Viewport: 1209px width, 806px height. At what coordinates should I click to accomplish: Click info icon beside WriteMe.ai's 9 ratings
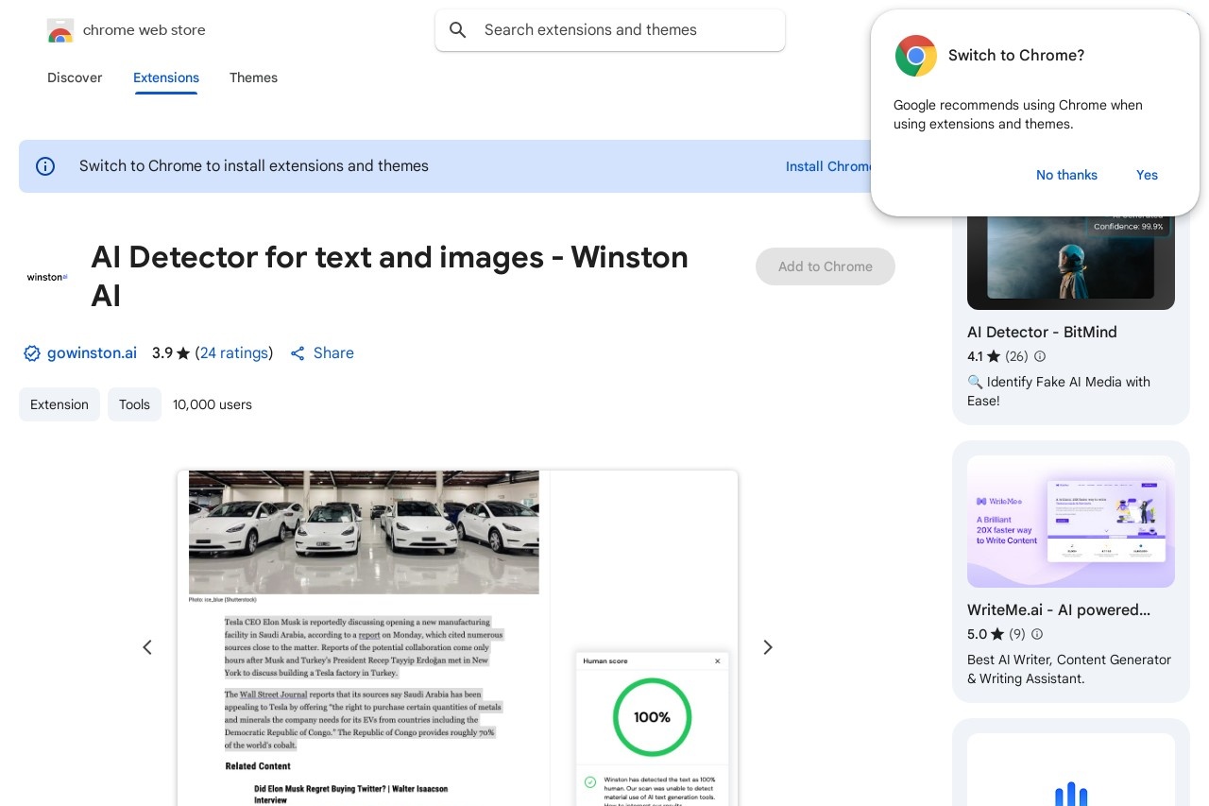click(x=1037, y=634)
